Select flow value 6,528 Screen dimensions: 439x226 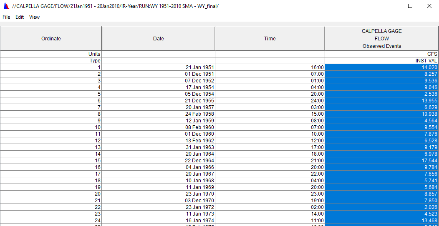coord(381,141)
